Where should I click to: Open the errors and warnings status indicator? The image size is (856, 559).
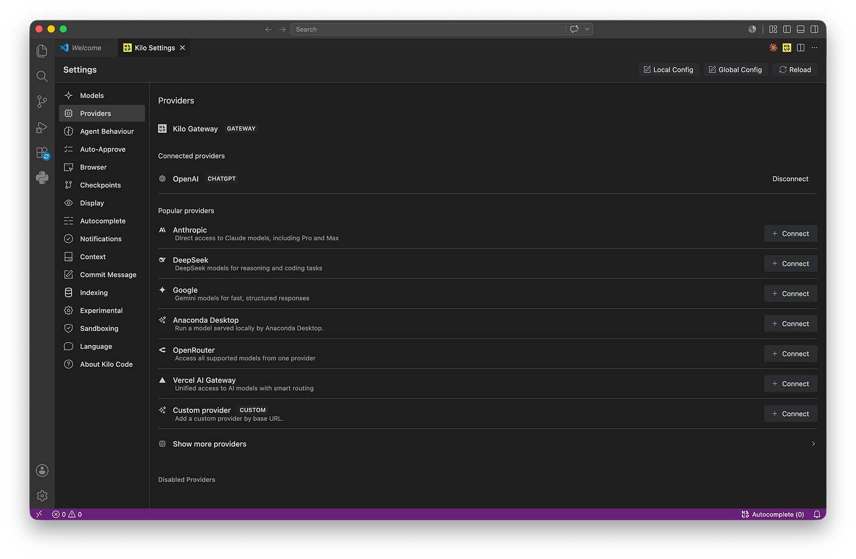coord(67,514)
